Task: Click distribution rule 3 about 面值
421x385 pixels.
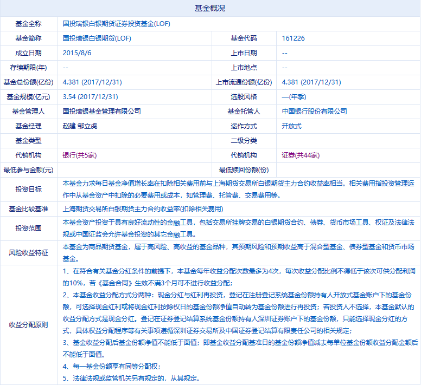Action: click(240, 349)
